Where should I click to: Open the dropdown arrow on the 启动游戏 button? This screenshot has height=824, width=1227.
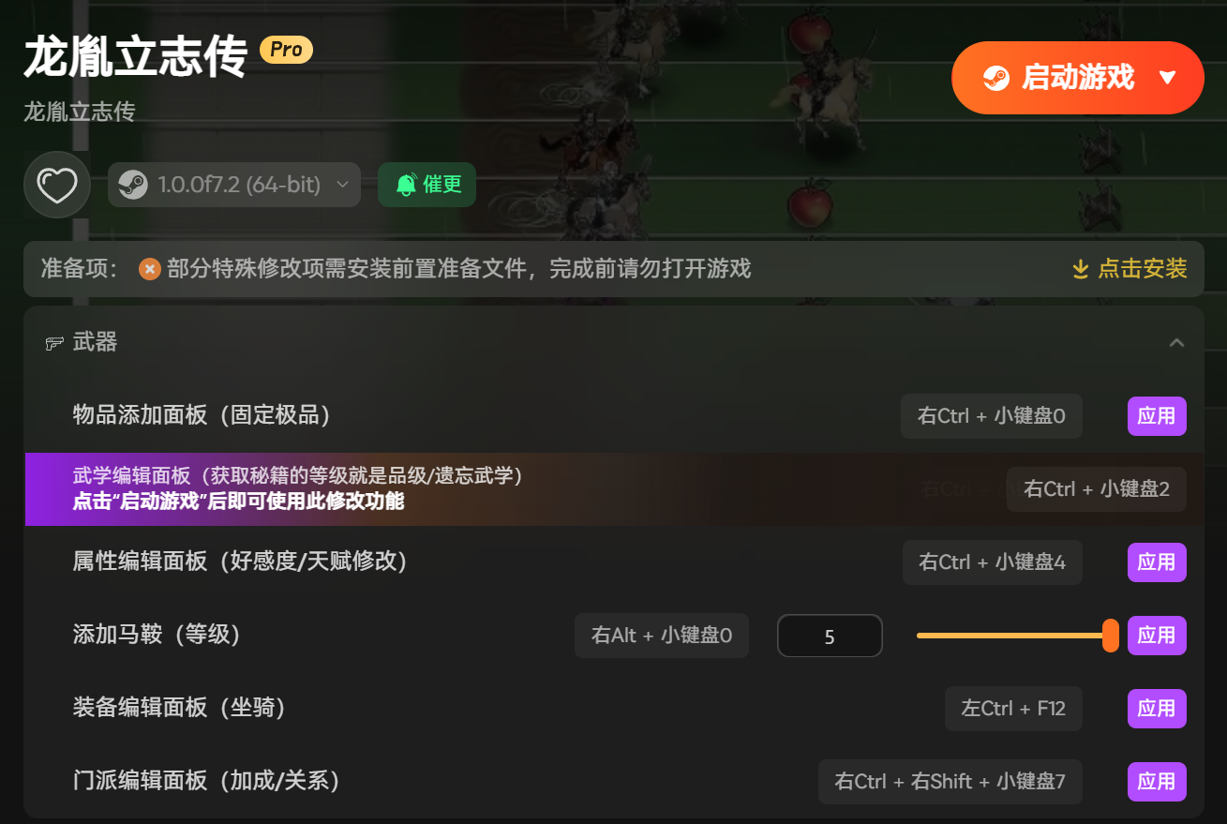click(1167, 78)
